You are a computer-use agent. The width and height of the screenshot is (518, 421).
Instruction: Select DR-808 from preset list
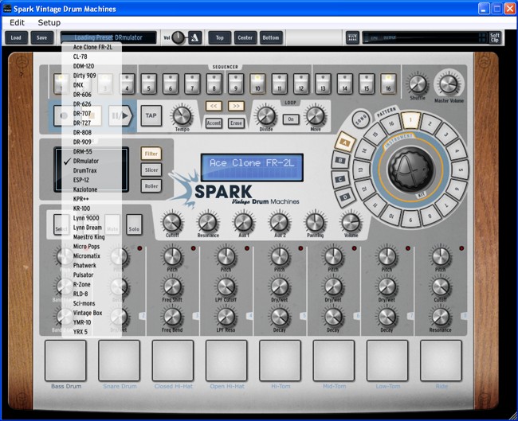click(92, 133)
